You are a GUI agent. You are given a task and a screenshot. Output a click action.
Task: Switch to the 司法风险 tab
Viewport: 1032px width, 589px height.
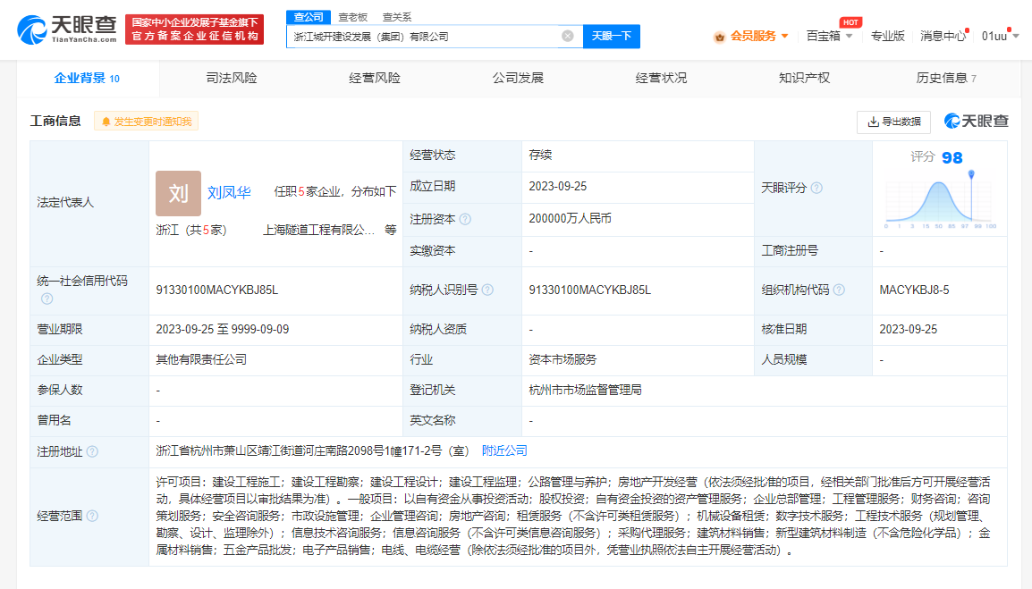(231, 78)
